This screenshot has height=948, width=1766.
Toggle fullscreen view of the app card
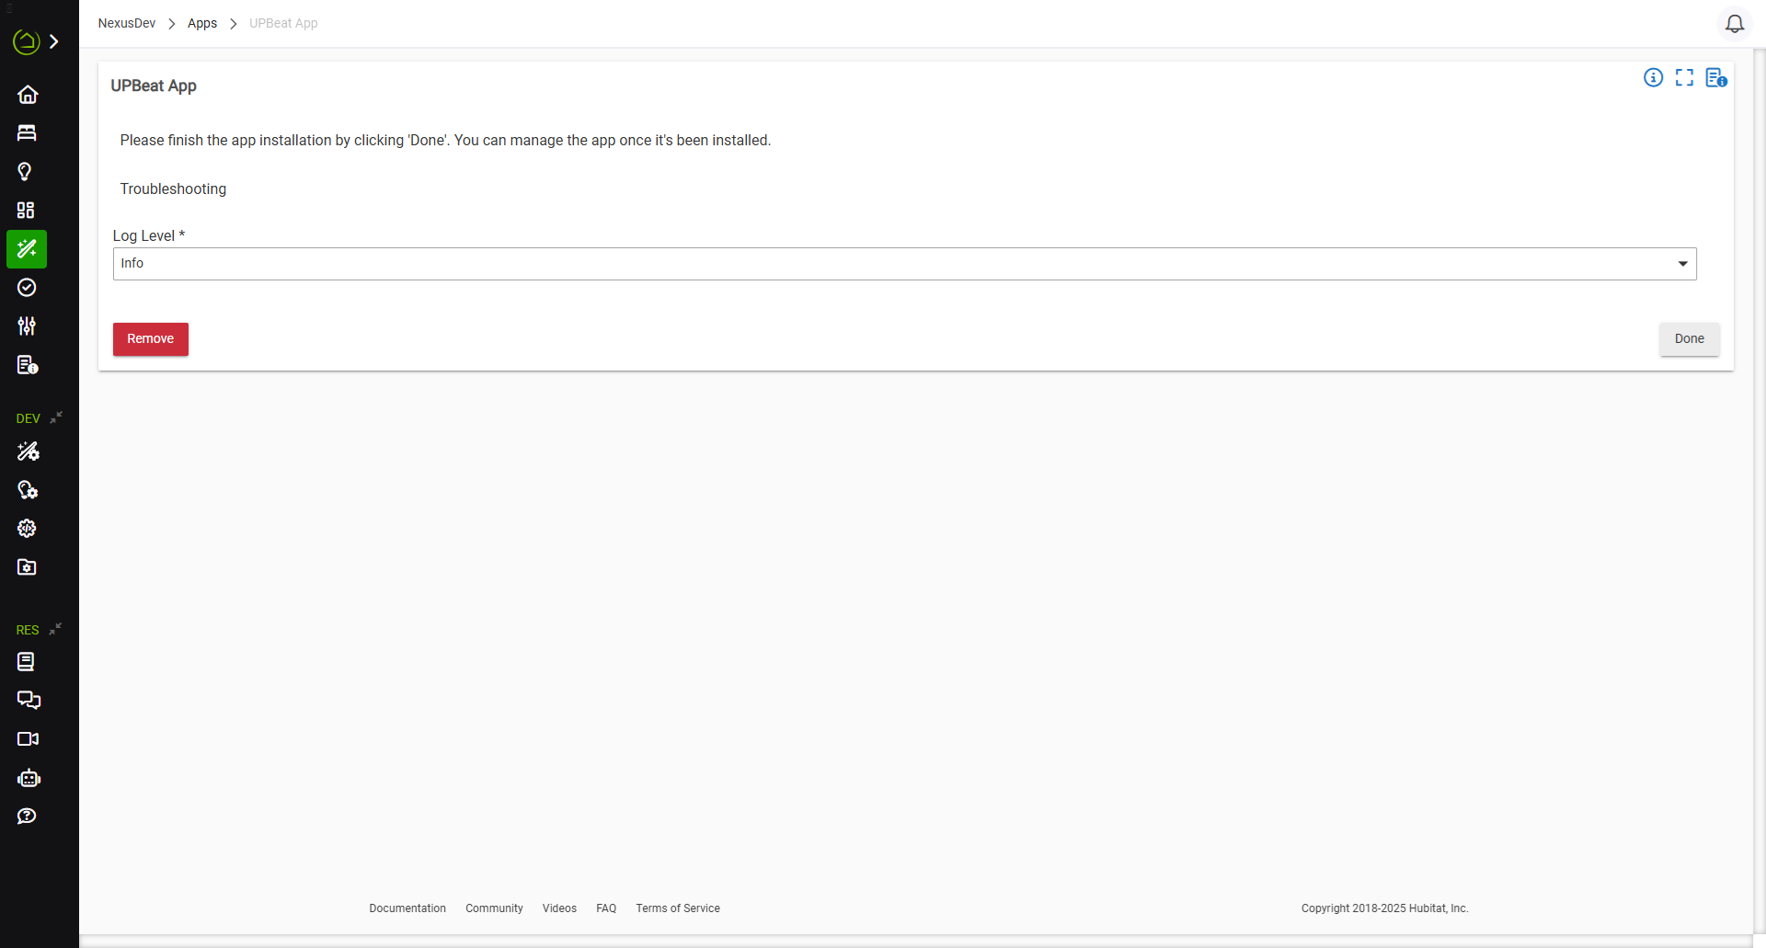1684,78
